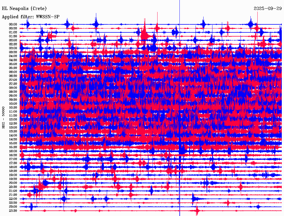
Task: Select the 10:30 time row label
Action: tap(13, 108)
